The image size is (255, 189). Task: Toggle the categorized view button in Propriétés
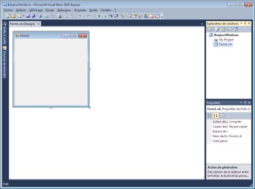pos(210,116)
